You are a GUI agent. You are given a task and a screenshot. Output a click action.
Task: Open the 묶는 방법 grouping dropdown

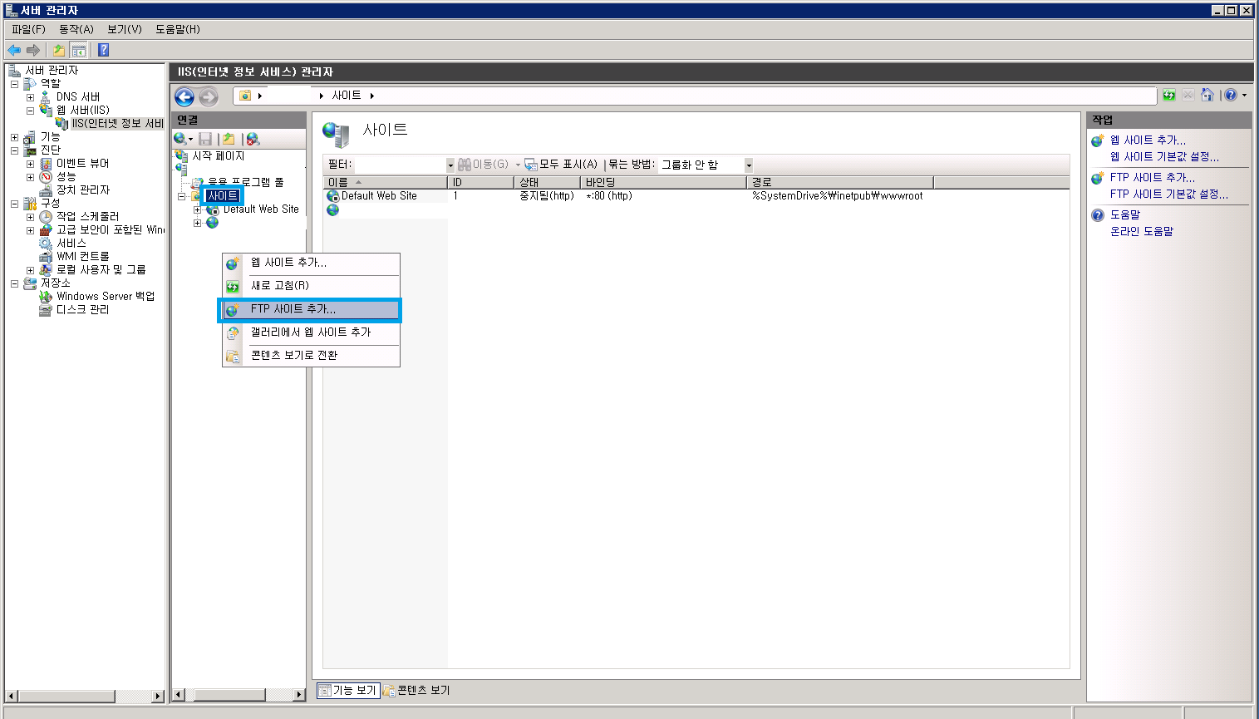click(x=748, y=165)
